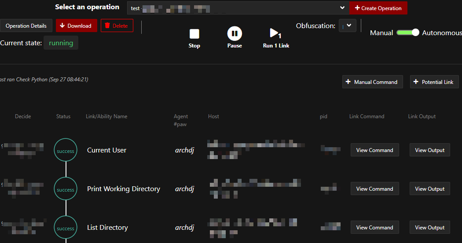The width and height of the screenshot is (462, 243).
Task: View Output for List Directory
Action: point(429,228)
